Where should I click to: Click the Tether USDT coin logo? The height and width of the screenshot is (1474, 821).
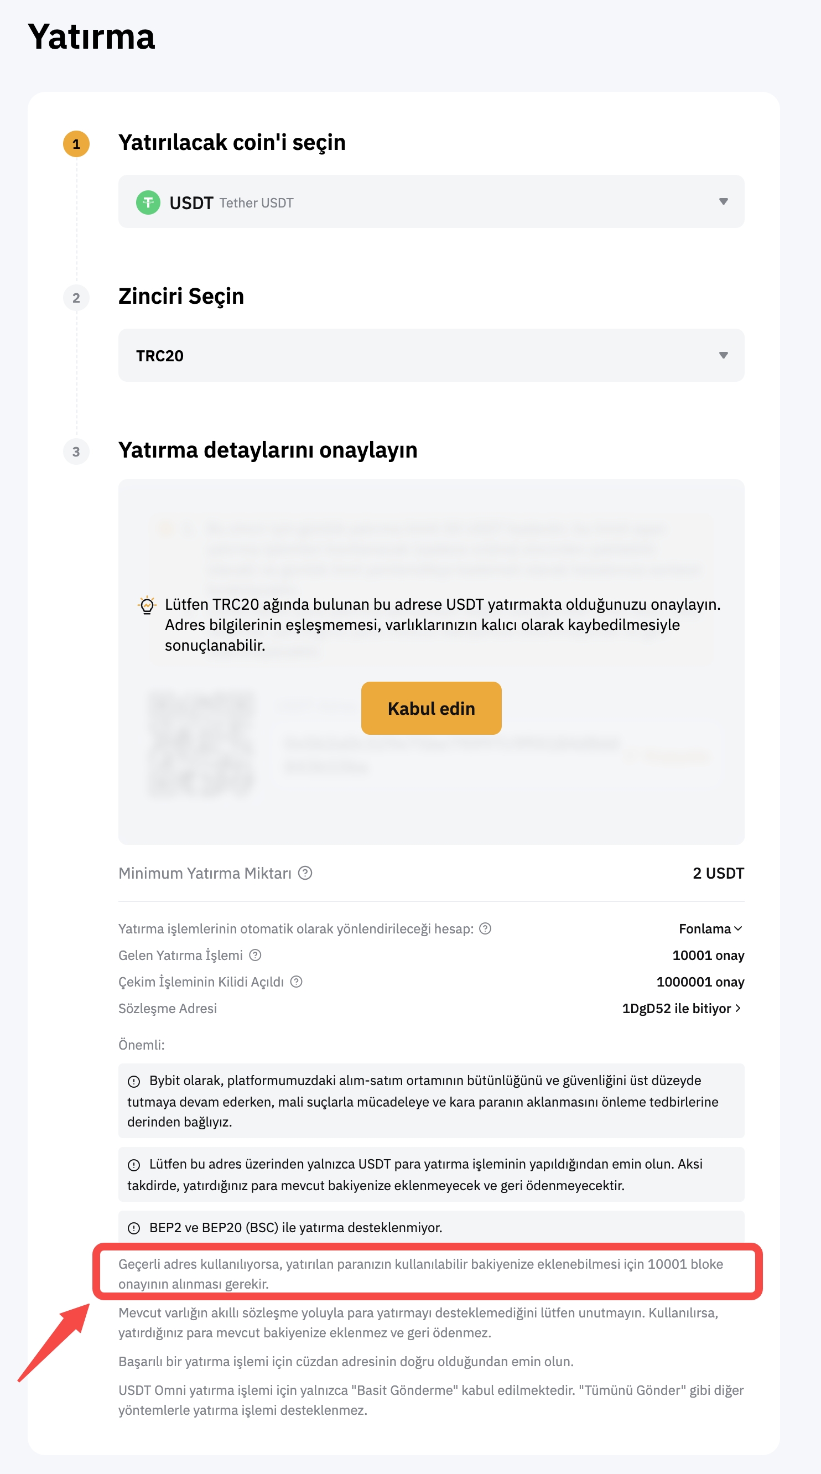tap(148, 203)
